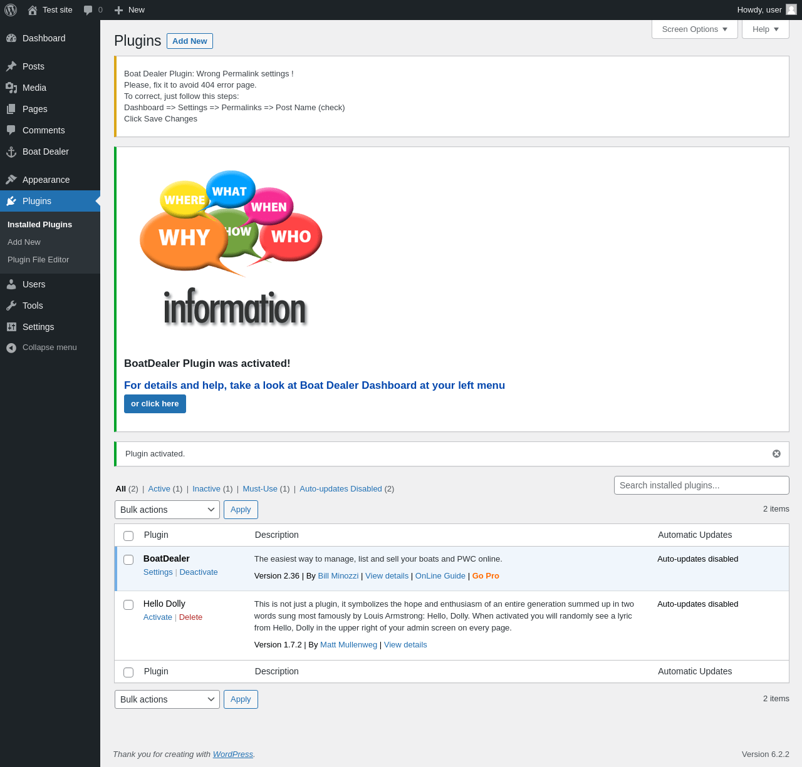Filter plugins by All
Viewport: 802px width, 767px height.
tap(121, 489)
